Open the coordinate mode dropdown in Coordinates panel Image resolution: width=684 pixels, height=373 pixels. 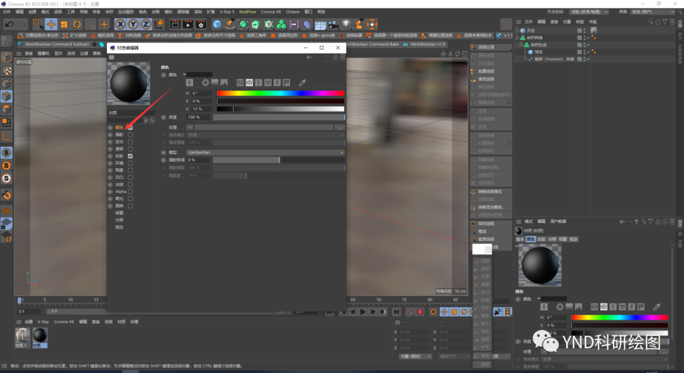(x=415, y=356)
